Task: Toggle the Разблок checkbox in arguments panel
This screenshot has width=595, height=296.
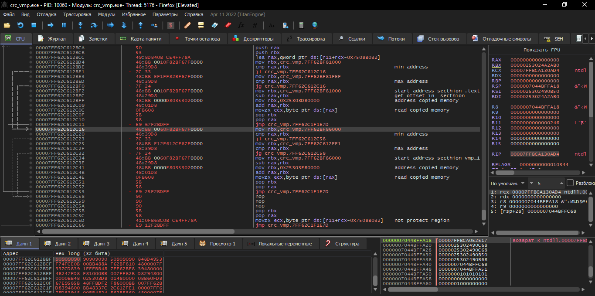Action: click(x=570, y=183)
